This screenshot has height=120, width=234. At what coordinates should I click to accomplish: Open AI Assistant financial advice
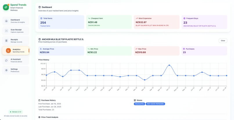tap(16, 60)
